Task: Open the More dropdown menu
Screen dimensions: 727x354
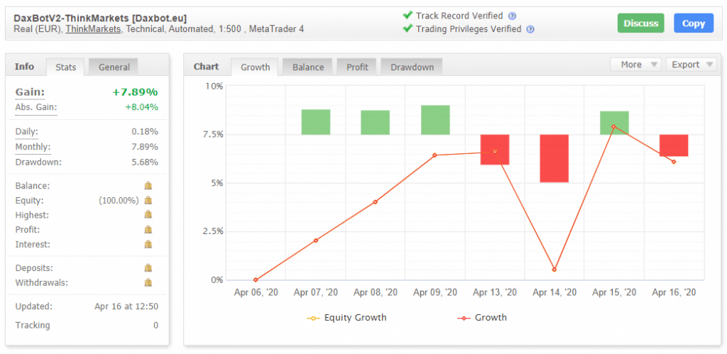Action: (635, 65)
